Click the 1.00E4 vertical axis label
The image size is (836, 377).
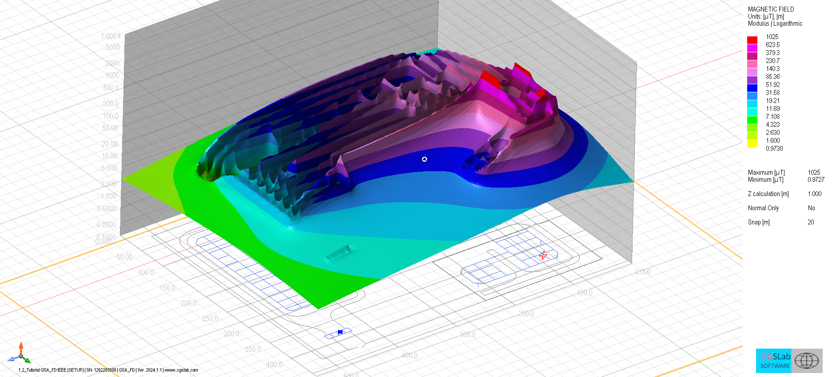[x=111, y=36]
